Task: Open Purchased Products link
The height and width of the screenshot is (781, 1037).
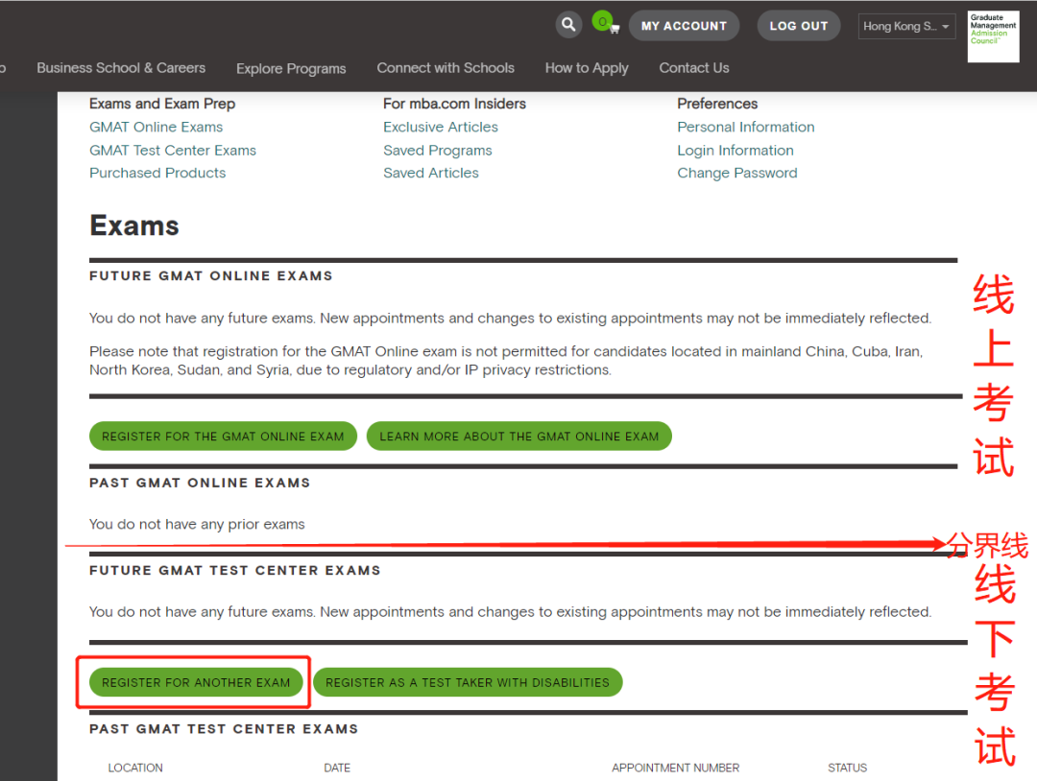Action: pos(157,173)
